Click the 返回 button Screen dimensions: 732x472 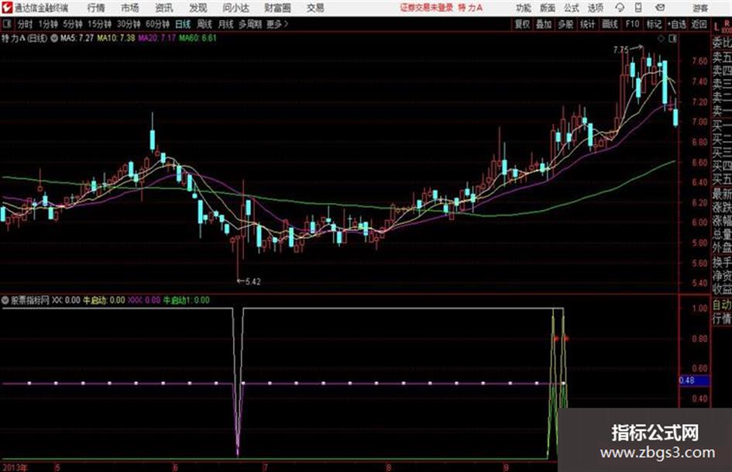(699, 24)
